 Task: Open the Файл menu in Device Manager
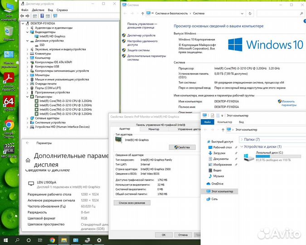click(24, 10)
